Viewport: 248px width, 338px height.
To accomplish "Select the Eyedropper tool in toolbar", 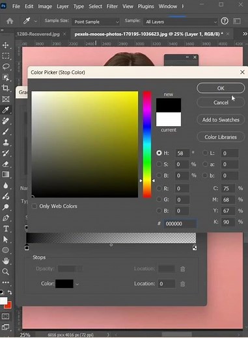I will point(6,110).
